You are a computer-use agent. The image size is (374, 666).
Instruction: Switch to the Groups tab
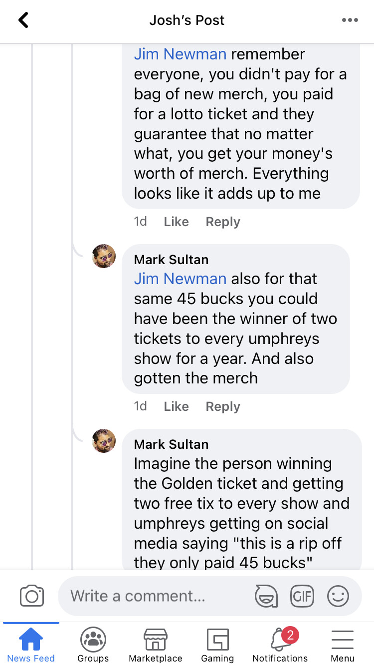[x=93, y=645]
